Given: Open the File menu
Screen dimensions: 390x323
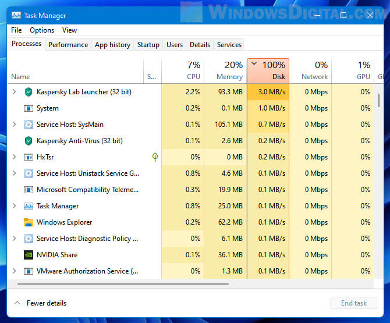Looking at the screenshot, I should 16,30.
